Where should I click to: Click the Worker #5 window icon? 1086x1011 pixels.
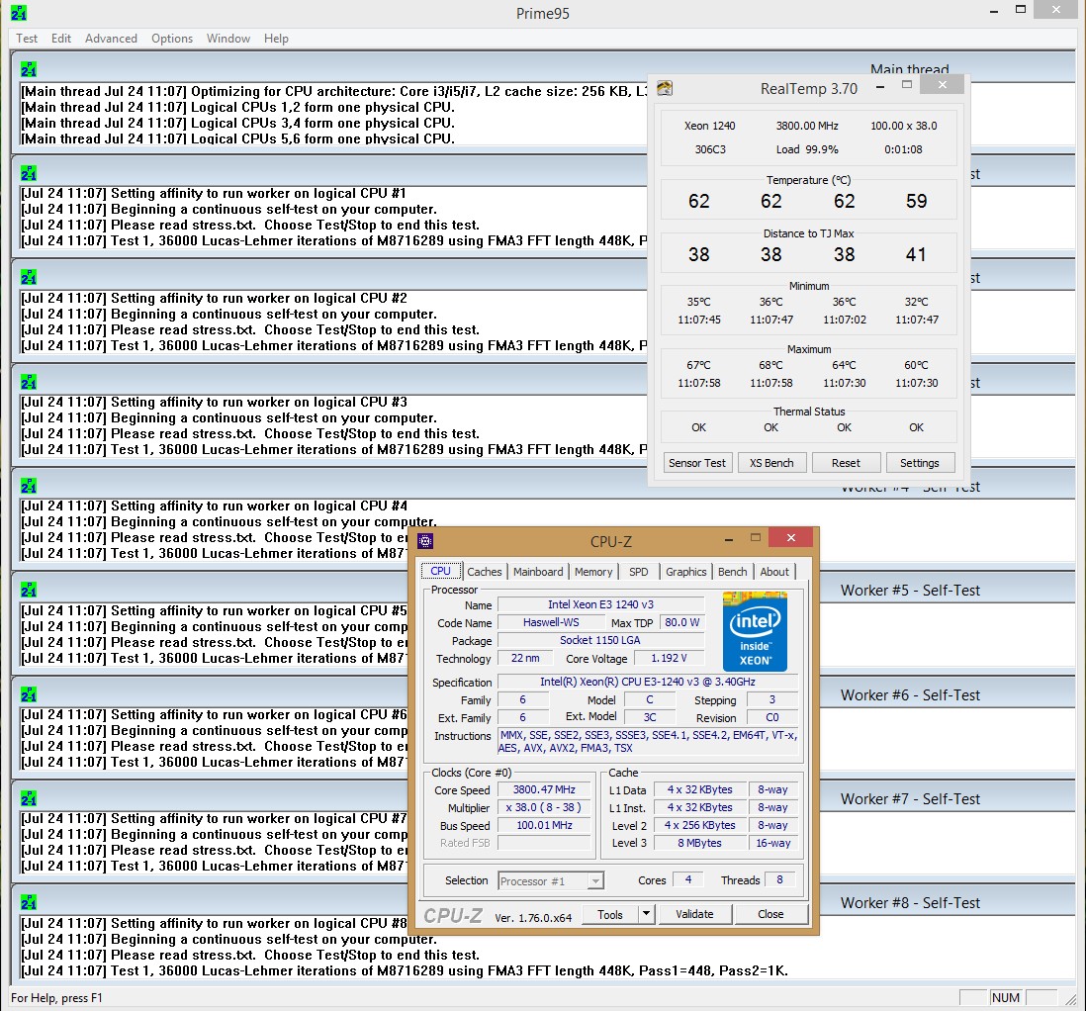pos(29,590)
